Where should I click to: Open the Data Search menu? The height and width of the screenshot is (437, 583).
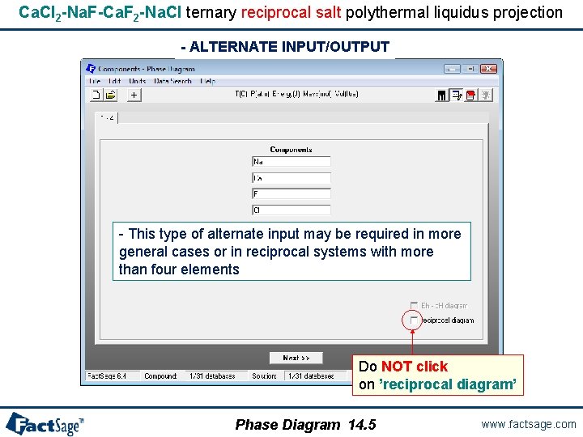pos(172,81)
